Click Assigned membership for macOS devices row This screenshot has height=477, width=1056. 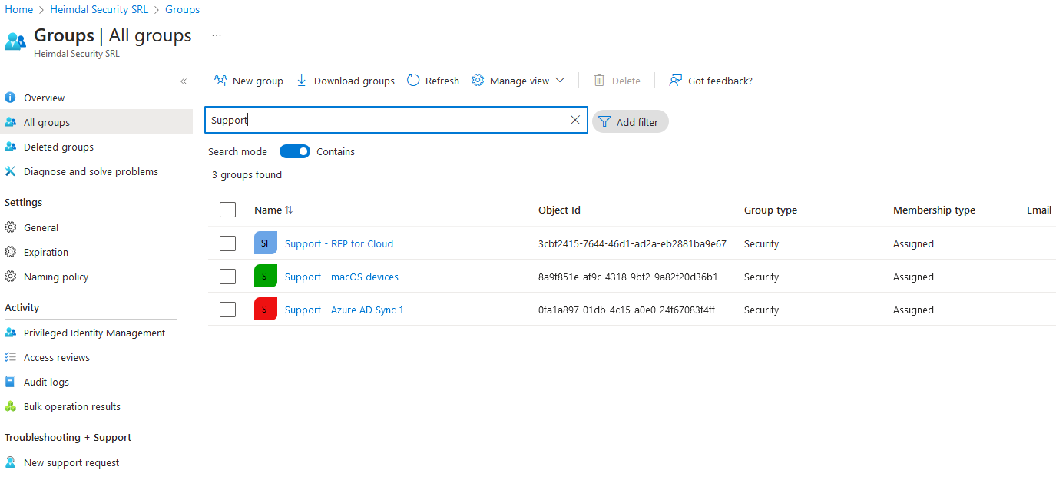click(x=913, y=277)
